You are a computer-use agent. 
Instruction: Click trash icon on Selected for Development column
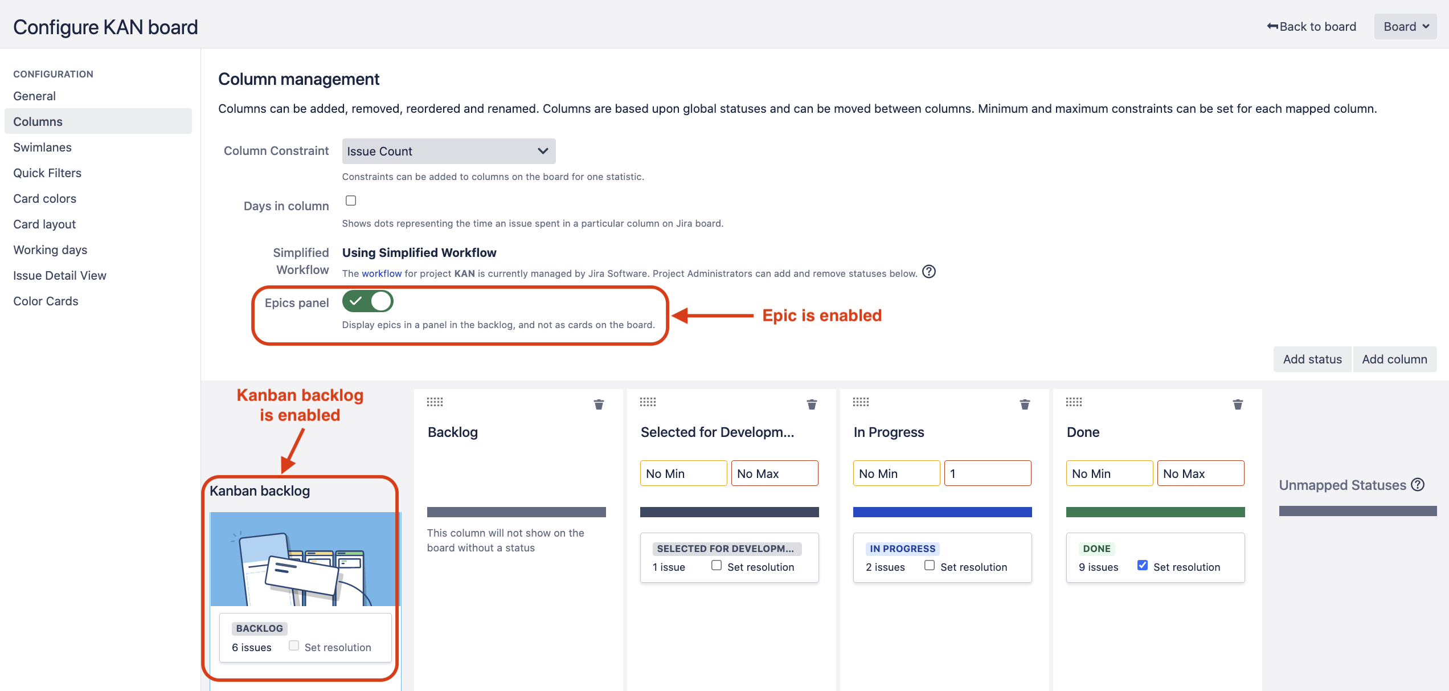click(812, 404)
